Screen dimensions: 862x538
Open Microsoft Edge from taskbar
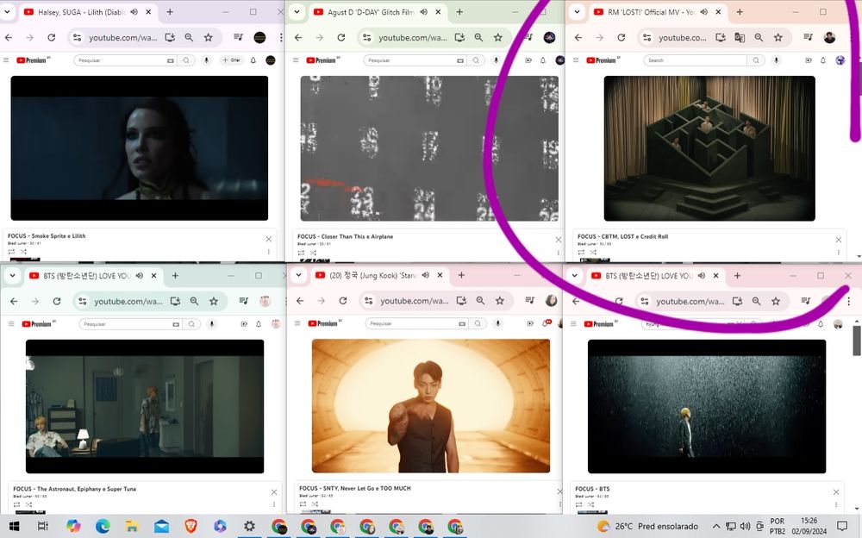[103, 527]
